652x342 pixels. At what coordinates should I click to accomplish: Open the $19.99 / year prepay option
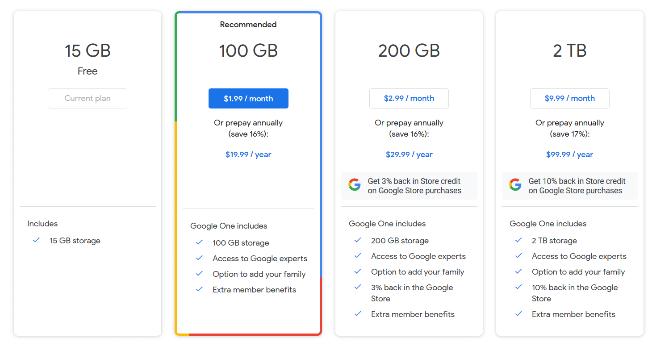click(x=248, y=154)
